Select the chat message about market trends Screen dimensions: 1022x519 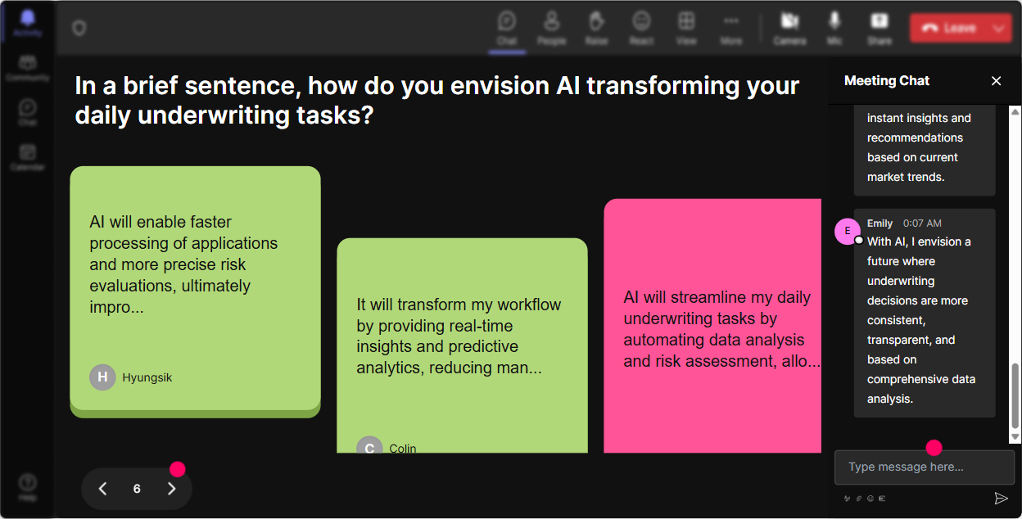pyautogui.click(x=925, y=151)
